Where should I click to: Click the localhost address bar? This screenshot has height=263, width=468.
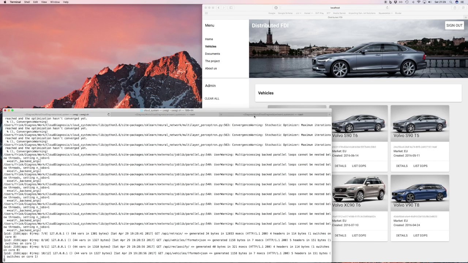[335, 8]
